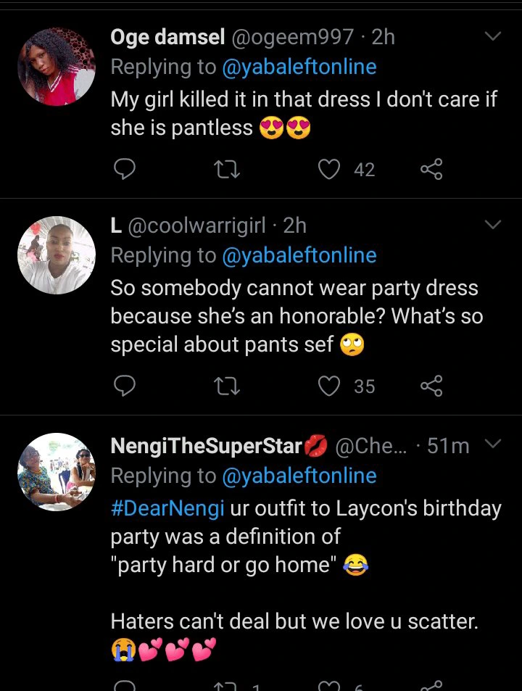Share Oge damsel's tweet
The image size is (522, 691).
tap(431, 170)
